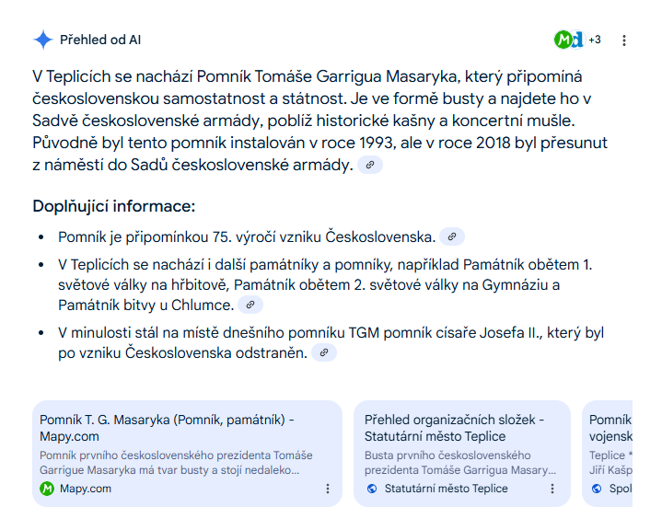Open three-dot menu on Mapy.com card
The image size is (662, 530).
pos(328,489)
